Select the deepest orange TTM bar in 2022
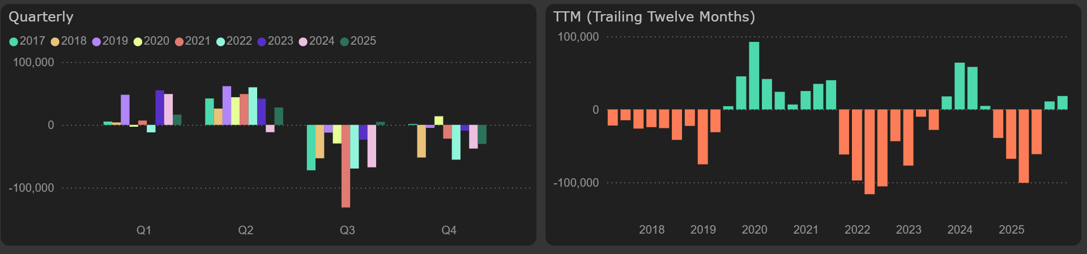 pos(869,152)
